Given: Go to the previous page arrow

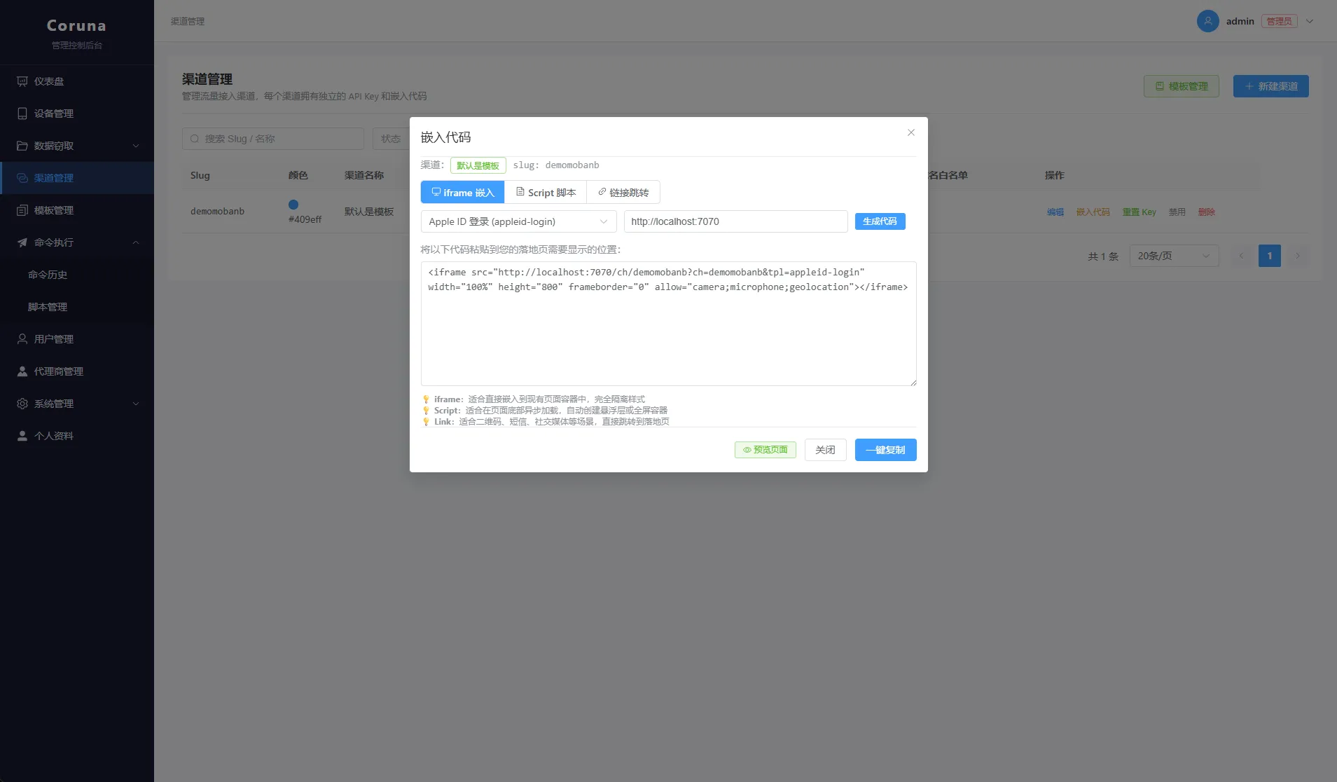Looking at the screenshot, I should pyautogui.click(x=1241, y=256).
